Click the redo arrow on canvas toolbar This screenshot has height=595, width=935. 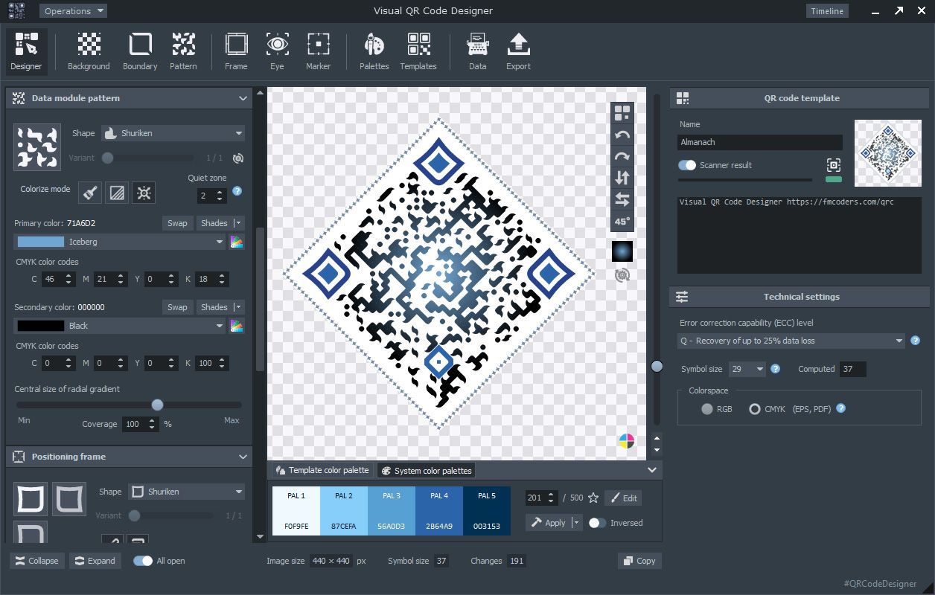[622, 156]
